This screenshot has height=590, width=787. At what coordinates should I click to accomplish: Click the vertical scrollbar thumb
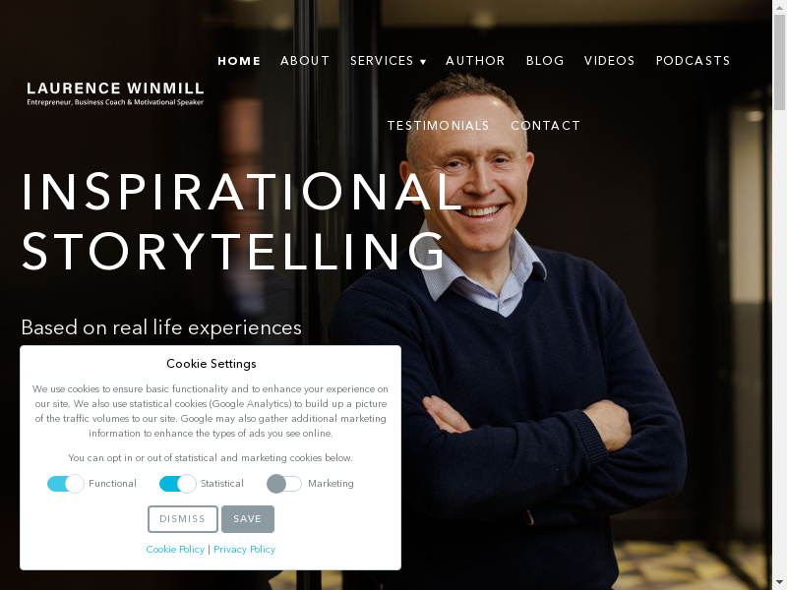coord(779,62)
